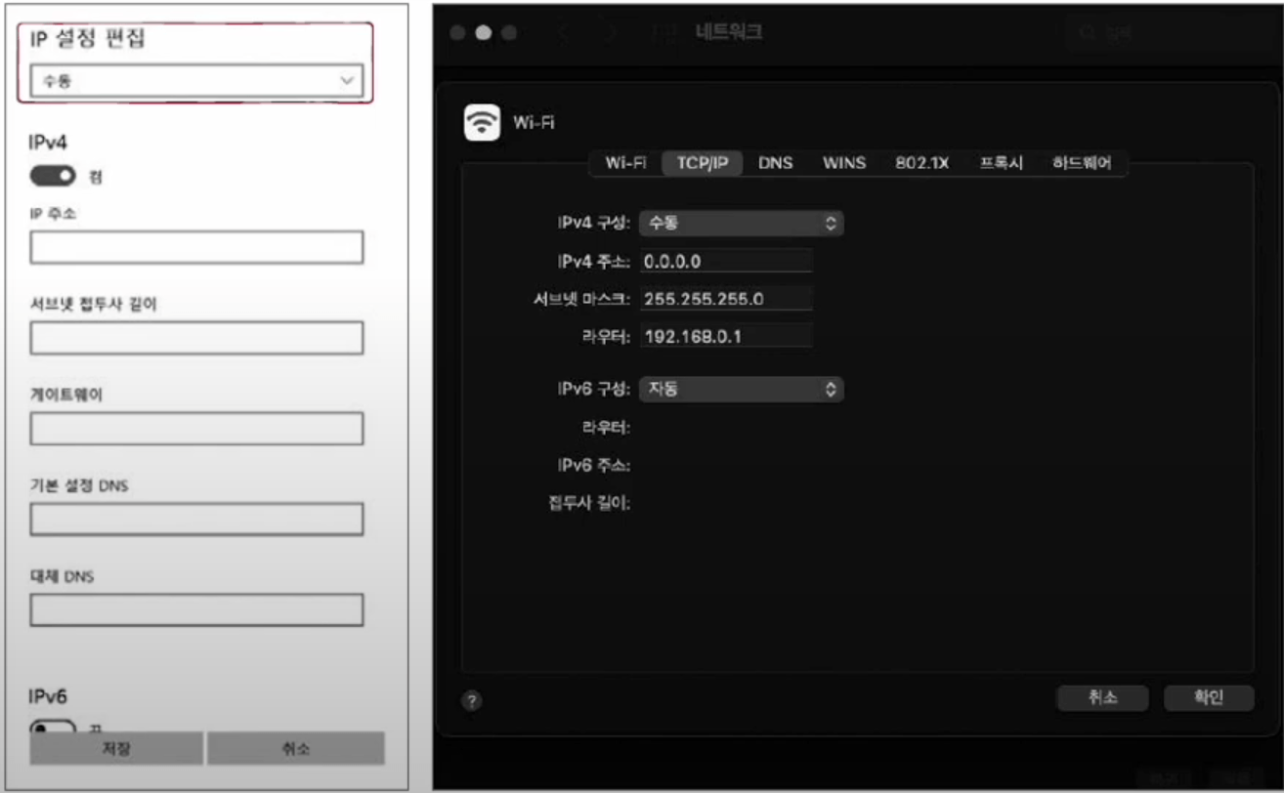Select the TCP/IP tab
This screenshot has width=1284, height=793.
(x=703, y=163)
